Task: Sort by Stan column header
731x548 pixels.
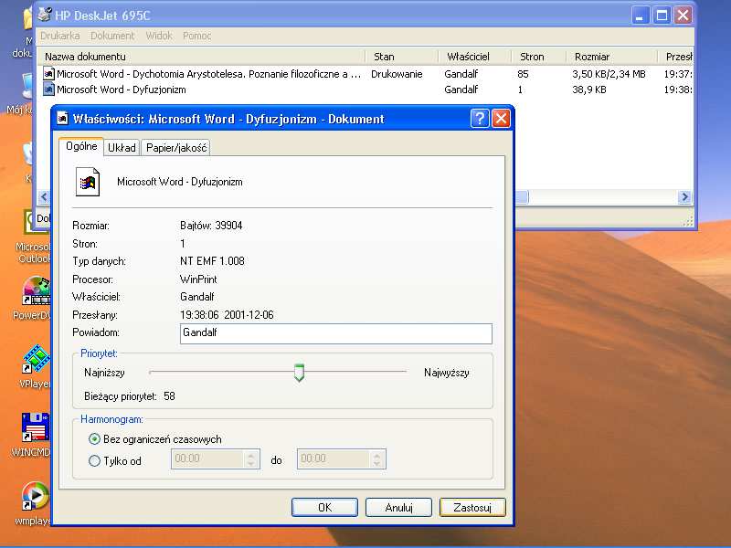Action: tap(402, 57)
